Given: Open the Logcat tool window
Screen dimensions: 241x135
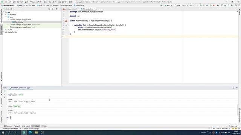Looking at the screenshot, I should pos(26,126).
